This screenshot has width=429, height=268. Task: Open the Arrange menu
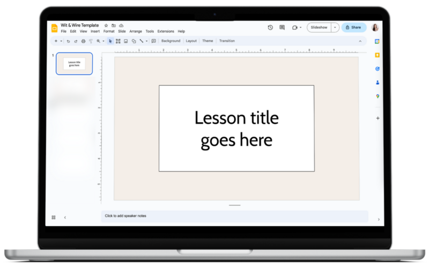point(136,31)
